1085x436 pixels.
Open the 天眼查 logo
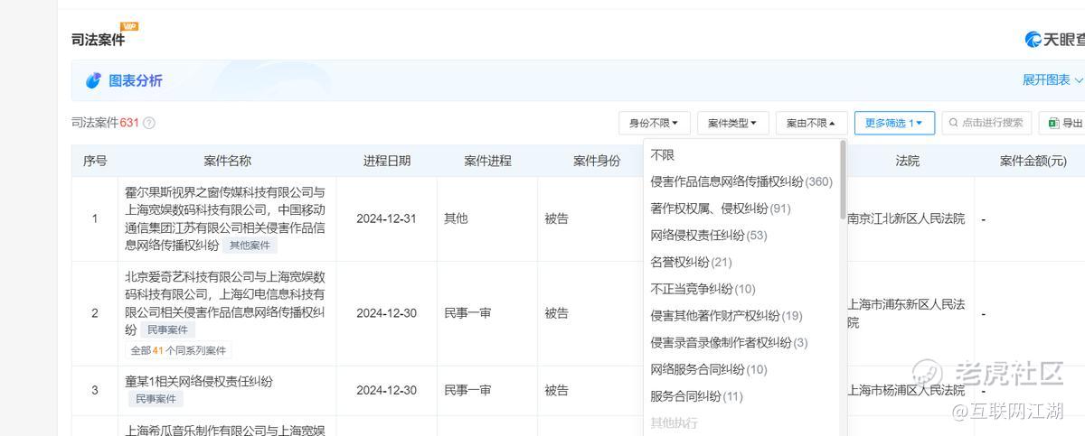pos(1054,39)
